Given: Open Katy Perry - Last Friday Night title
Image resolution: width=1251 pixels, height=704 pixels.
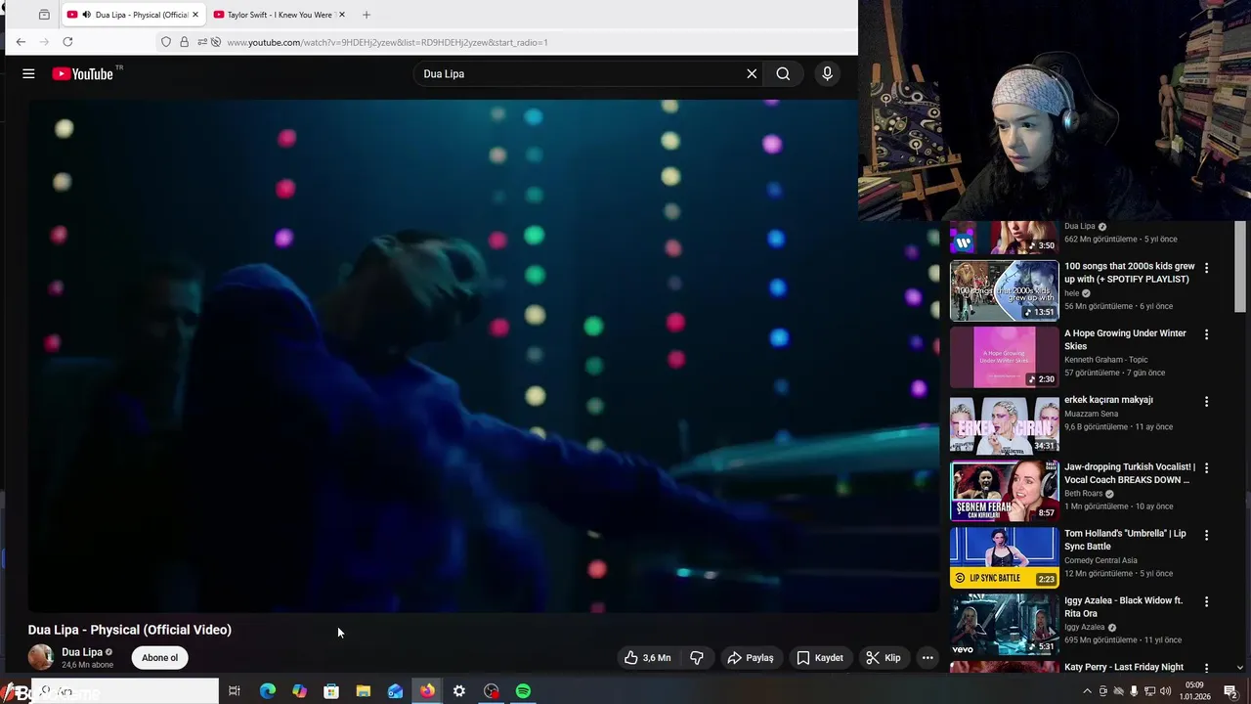Looking at the screenshot, I should 1124,667.
